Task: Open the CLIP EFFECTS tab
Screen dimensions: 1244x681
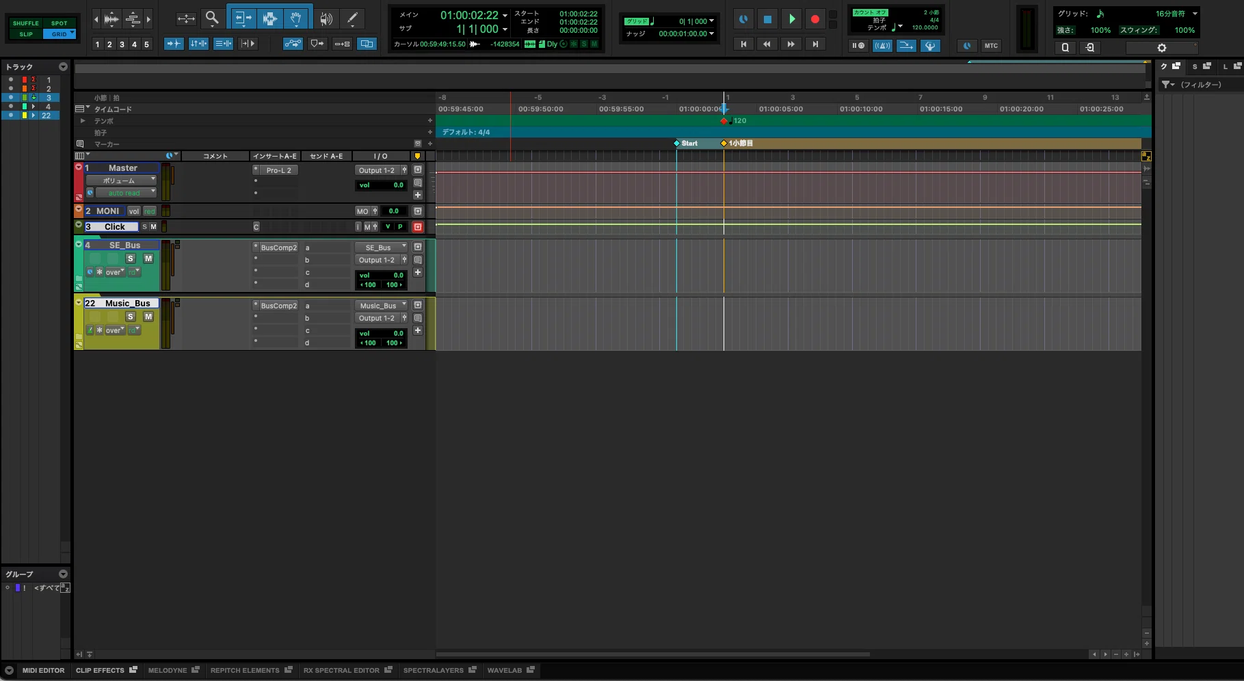Action: (106, 670)
